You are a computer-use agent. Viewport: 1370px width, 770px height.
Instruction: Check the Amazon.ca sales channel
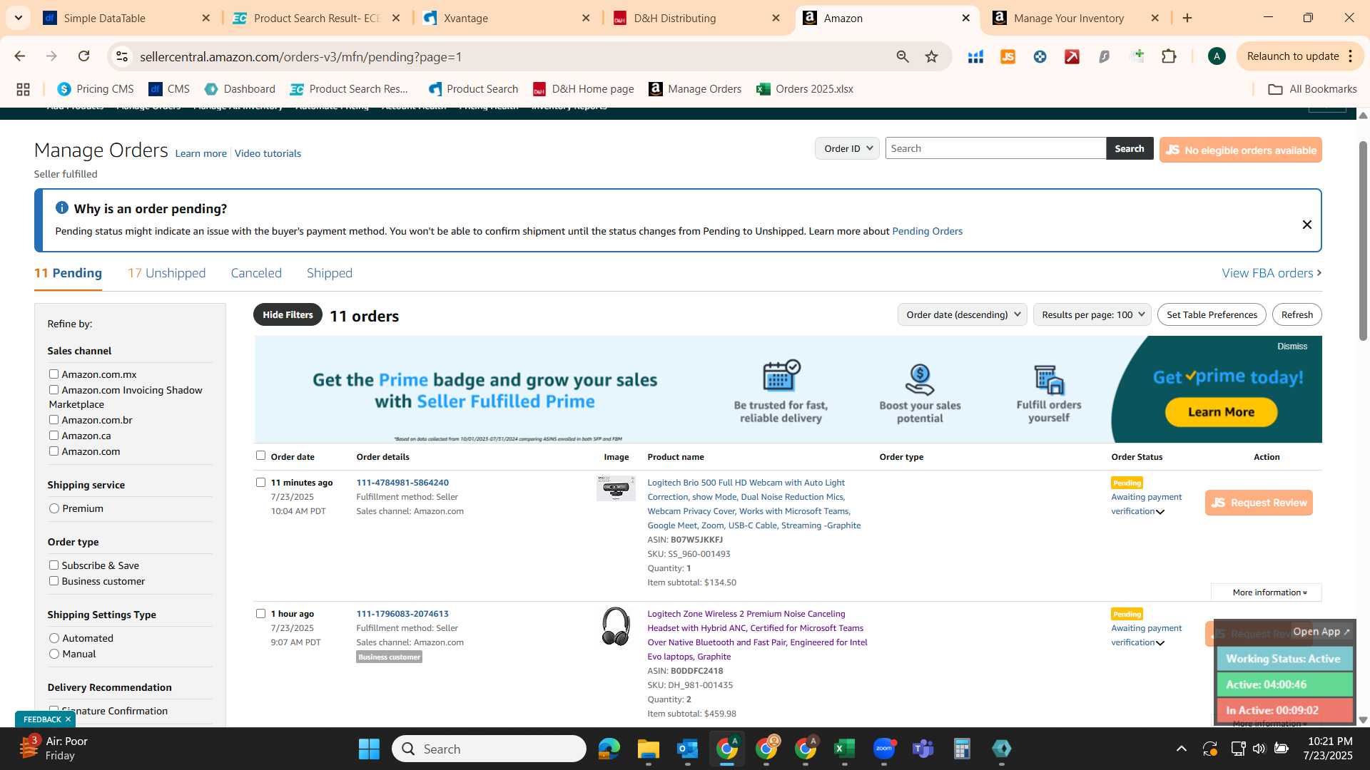click(x=54, y=436)
